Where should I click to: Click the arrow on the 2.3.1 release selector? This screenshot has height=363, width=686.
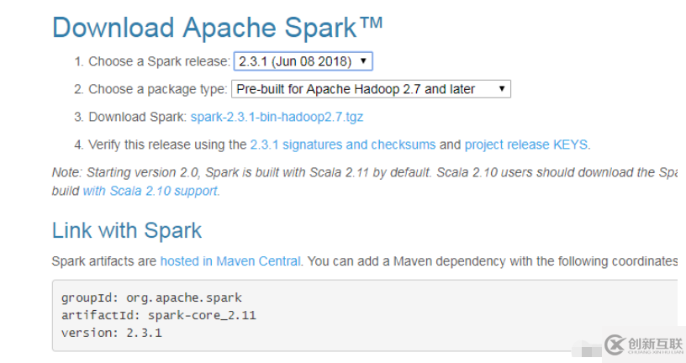(363, 61)
